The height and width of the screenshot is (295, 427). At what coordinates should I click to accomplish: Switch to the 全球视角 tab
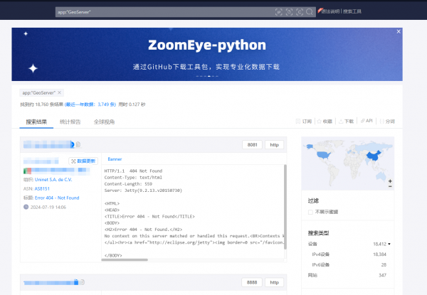pos(104,122)
